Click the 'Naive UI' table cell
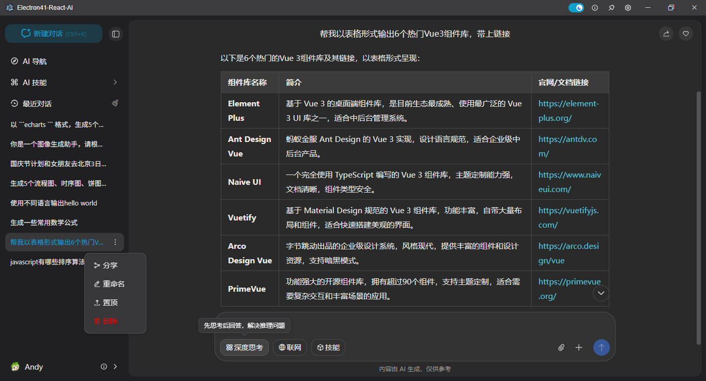This screenshot has height=381, width=706. click(250, 182)
